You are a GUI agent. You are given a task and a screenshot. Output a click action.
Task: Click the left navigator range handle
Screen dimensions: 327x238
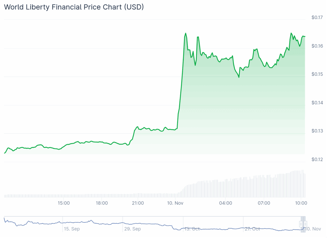pos(300,224)
